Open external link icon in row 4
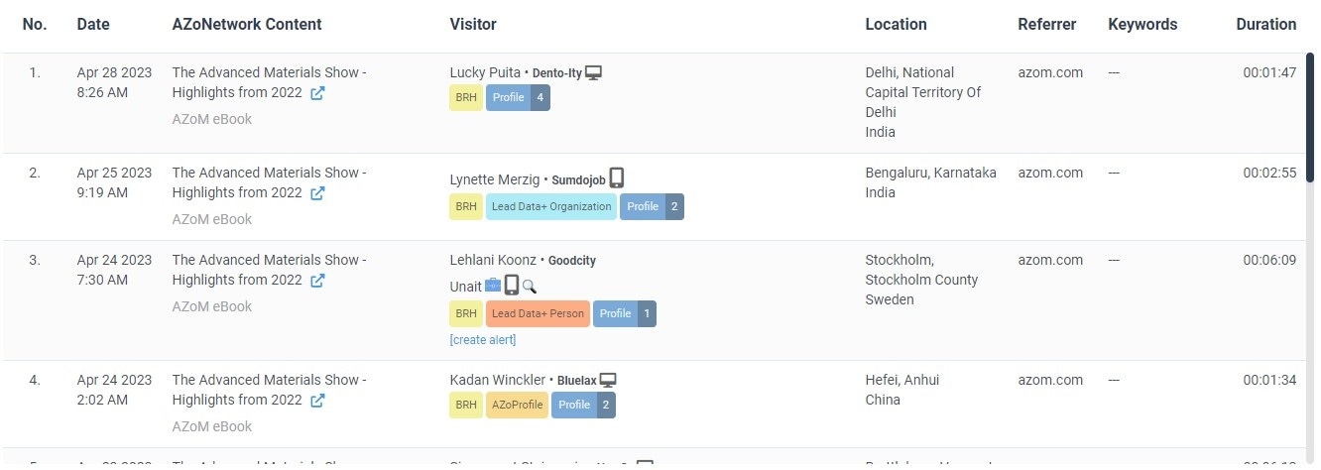The height and width of the screenshot is (470, 1321). coord(317,401)
